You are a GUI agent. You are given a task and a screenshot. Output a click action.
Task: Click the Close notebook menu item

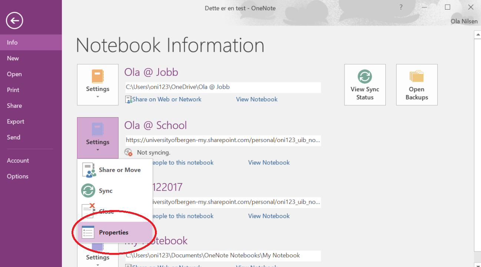click(x=106, y=212)
